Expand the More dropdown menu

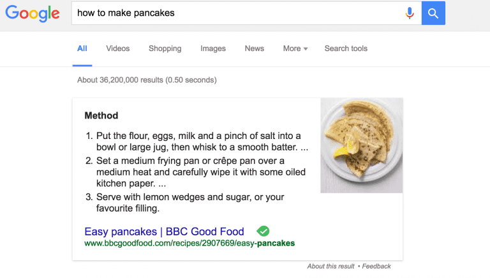pyautogui.click(x=295, y=48)
